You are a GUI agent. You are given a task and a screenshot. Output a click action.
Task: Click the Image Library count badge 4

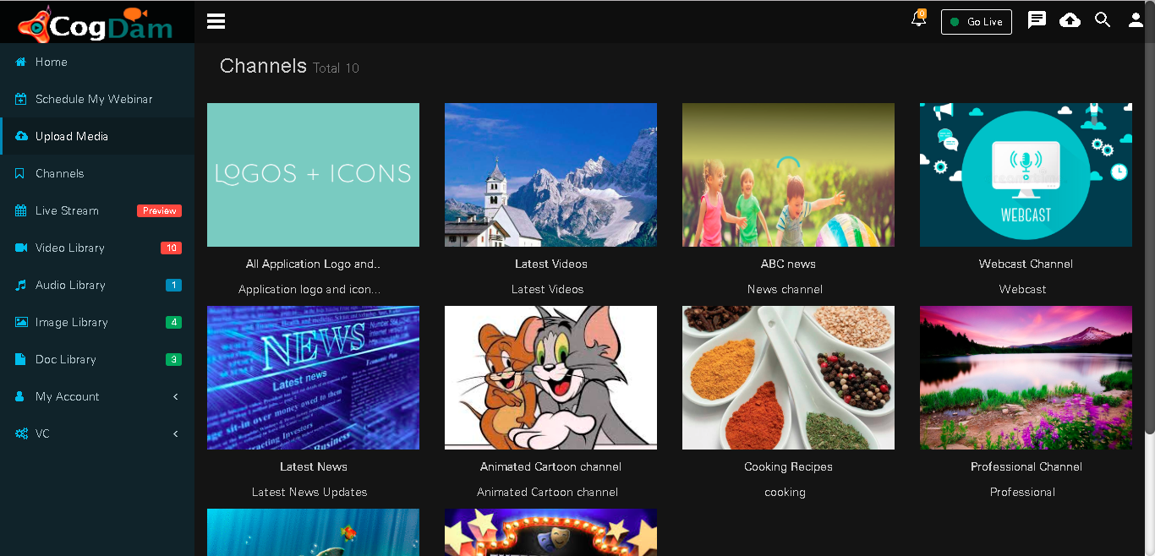tap(173, 322)
